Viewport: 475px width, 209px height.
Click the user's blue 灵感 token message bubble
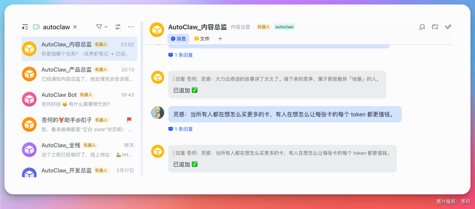coord(285,114)
